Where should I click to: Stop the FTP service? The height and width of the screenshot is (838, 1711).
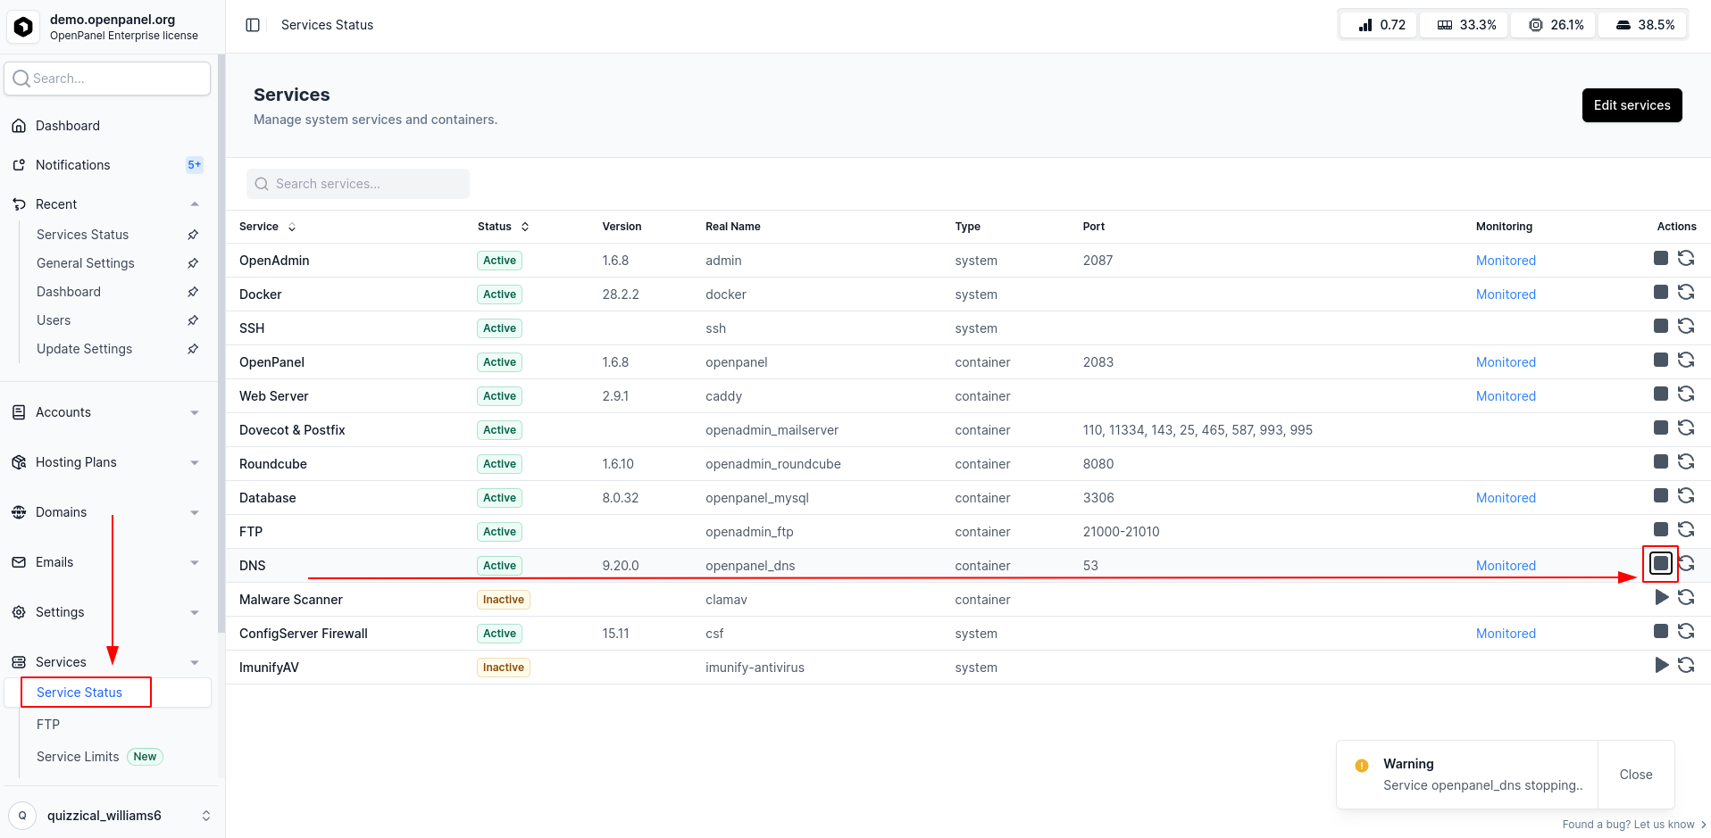[1661, 530]
